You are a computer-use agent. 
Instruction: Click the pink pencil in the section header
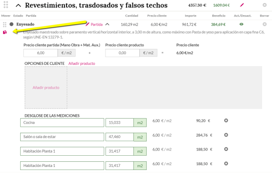242,5
